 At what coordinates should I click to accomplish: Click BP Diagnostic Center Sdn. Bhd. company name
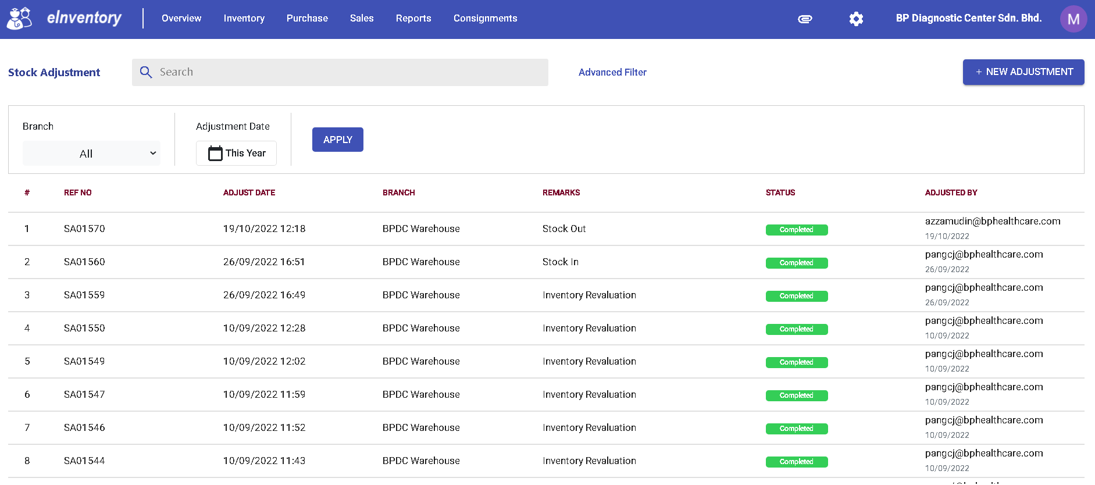click(x=969, y=18)
